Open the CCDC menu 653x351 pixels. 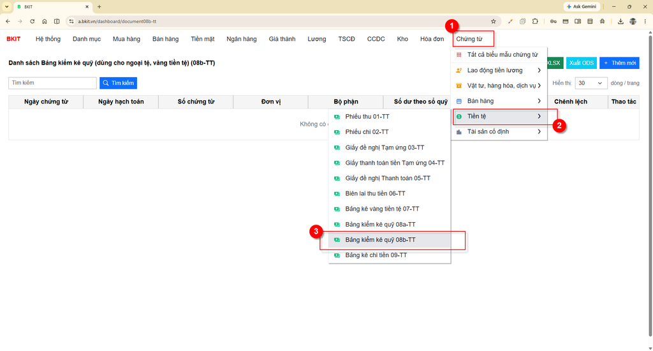pos(376,39)
